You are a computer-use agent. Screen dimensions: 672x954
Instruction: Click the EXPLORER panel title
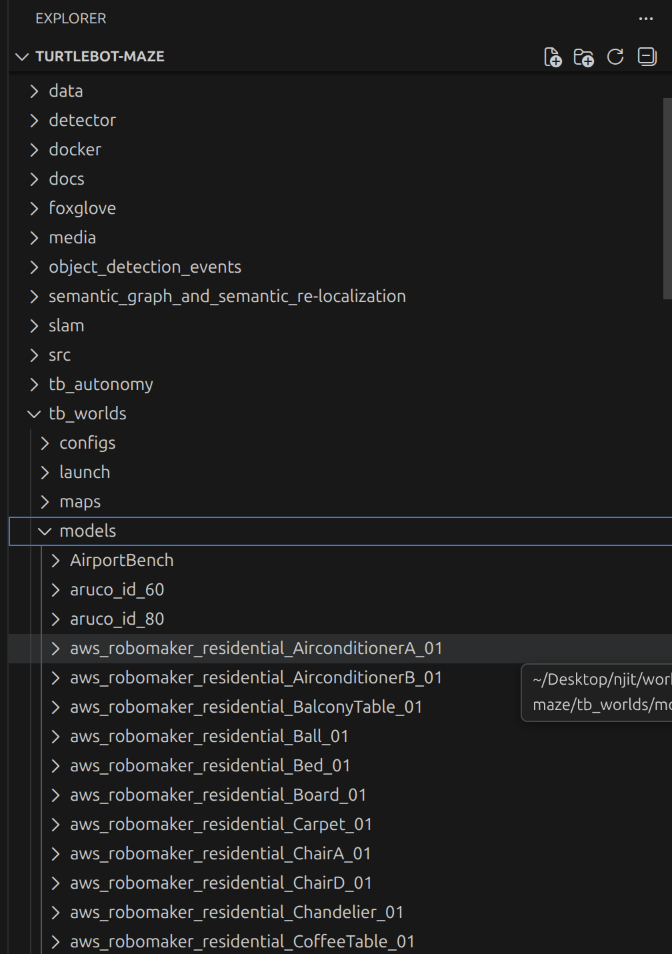pyautogui.click(x=71, y=19)
